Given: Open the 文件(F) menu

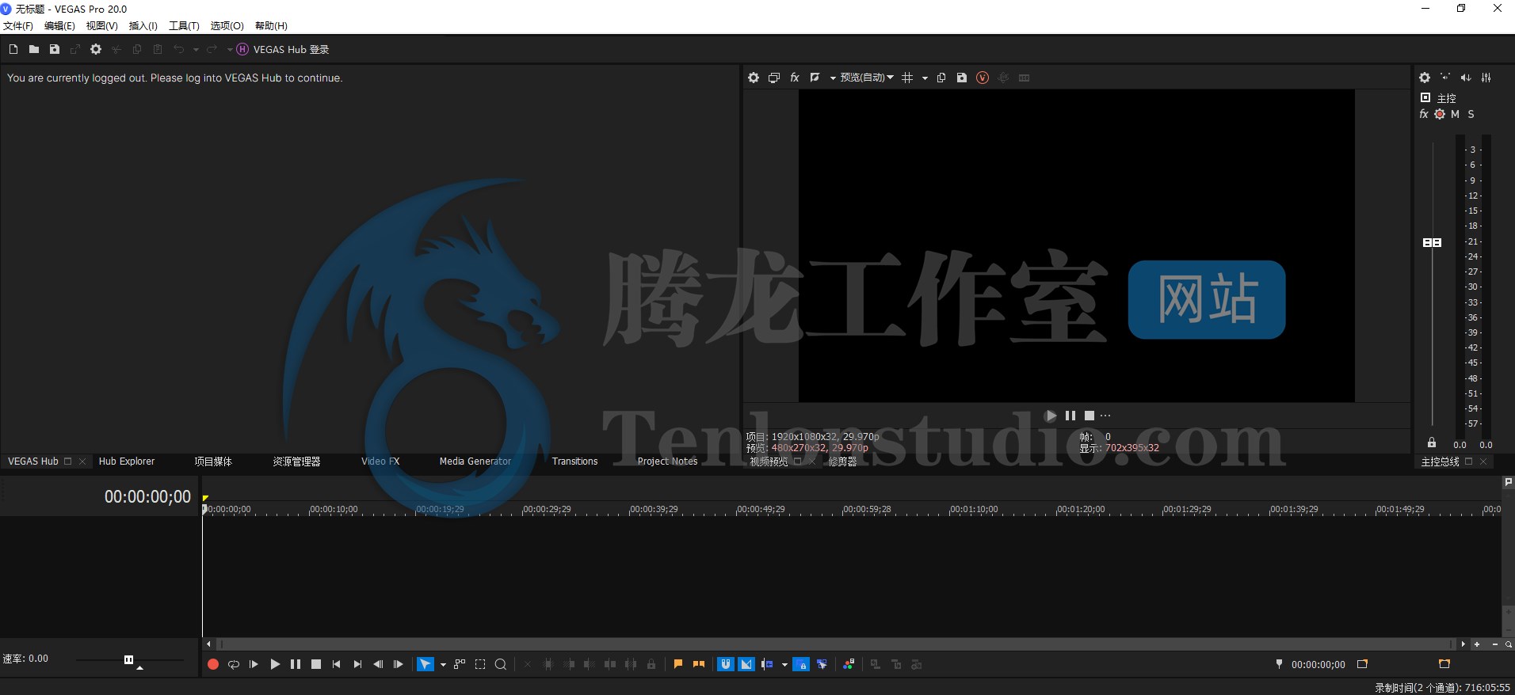Looking at the screenshot, I should [18, 26].
